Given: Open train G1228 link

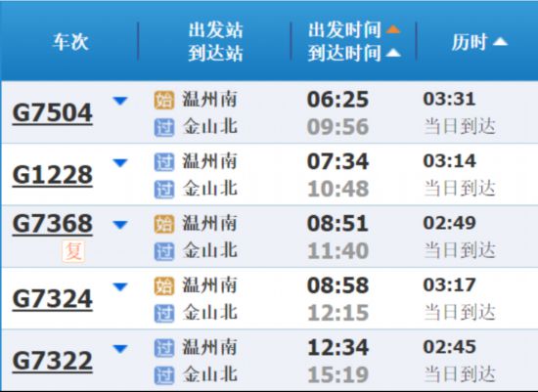Looking at the screenshot, I should pyautogui.click(x=53, y=175).
